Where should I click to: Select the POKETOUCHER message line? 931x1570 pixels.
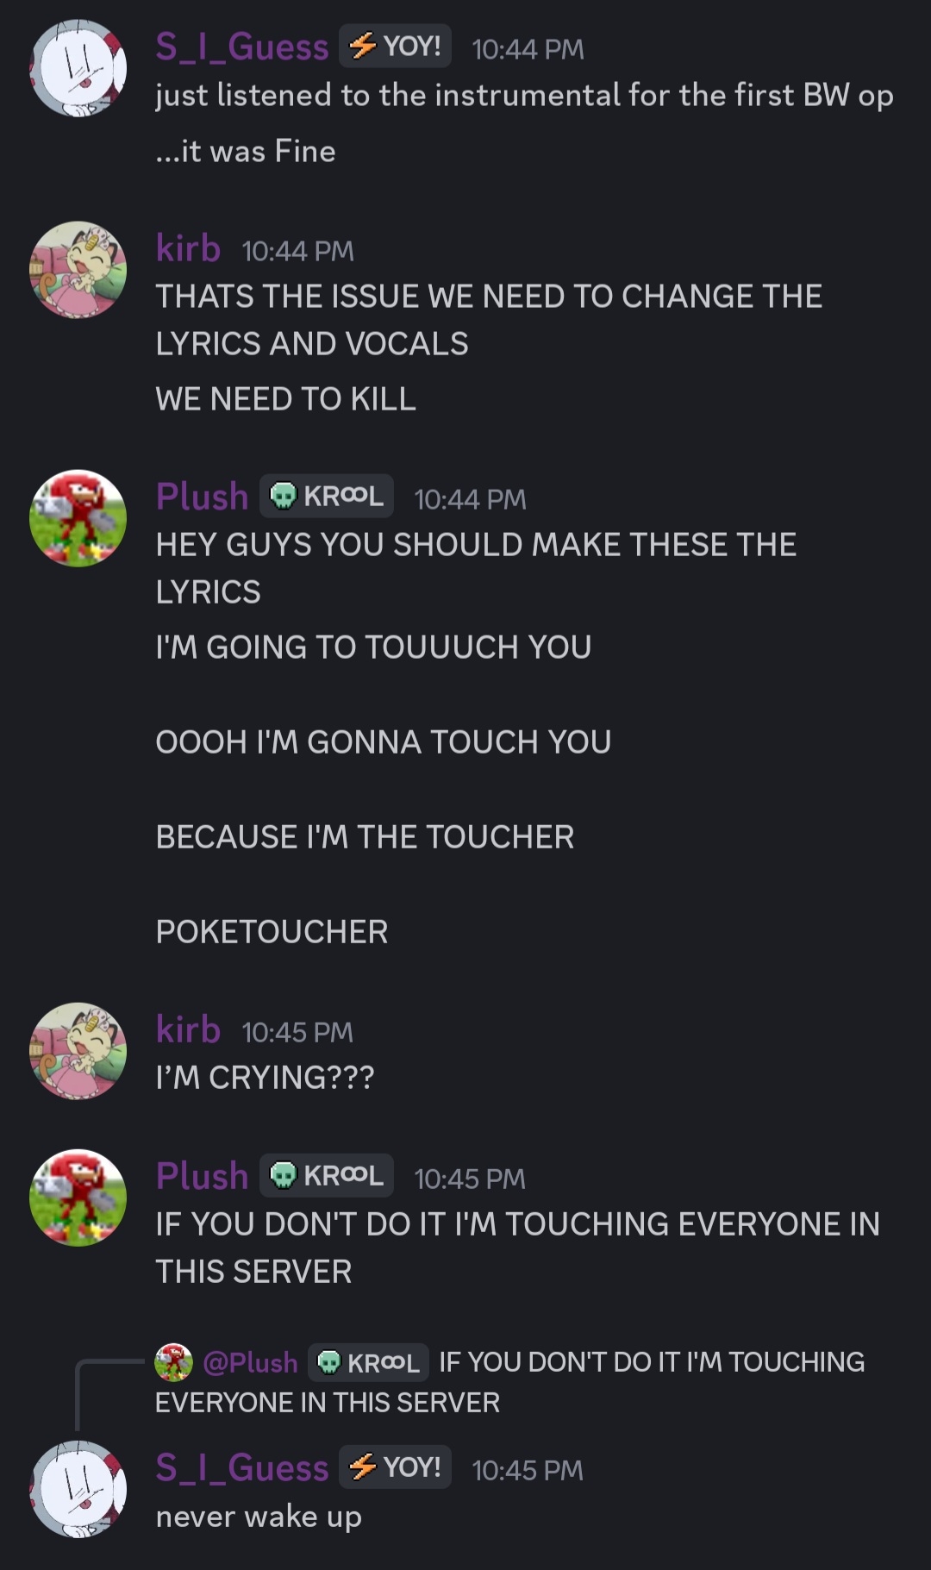(272, 932)
